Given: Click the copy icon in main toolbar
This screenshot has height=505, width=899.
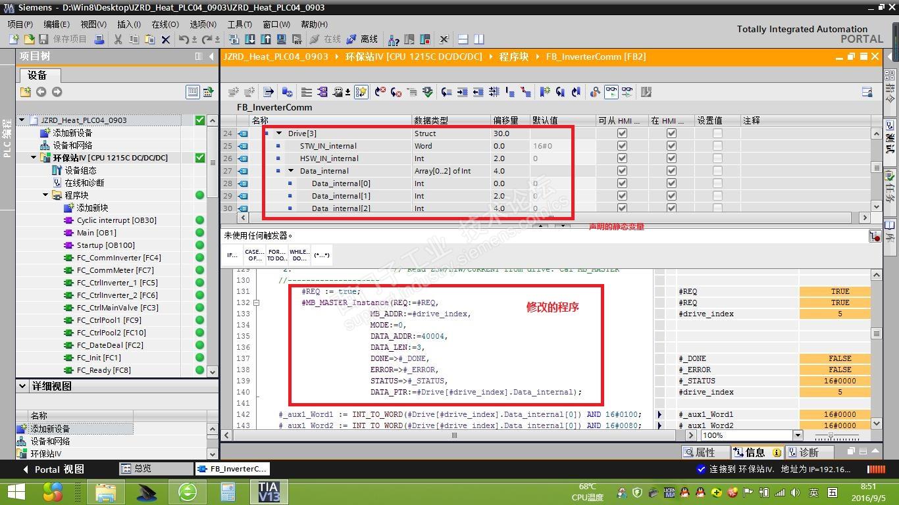Looking at the screenshot, I should click(134, 39).
